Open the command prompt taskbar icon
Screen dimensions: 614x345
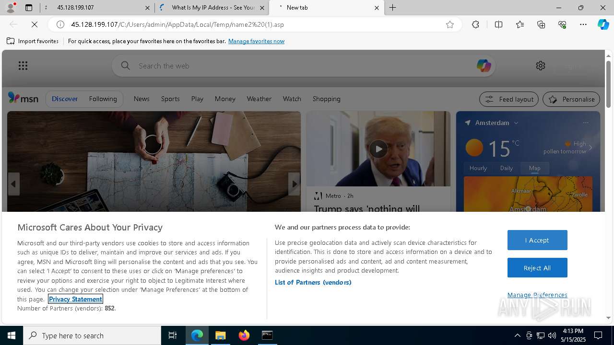(x=267, y=335)
